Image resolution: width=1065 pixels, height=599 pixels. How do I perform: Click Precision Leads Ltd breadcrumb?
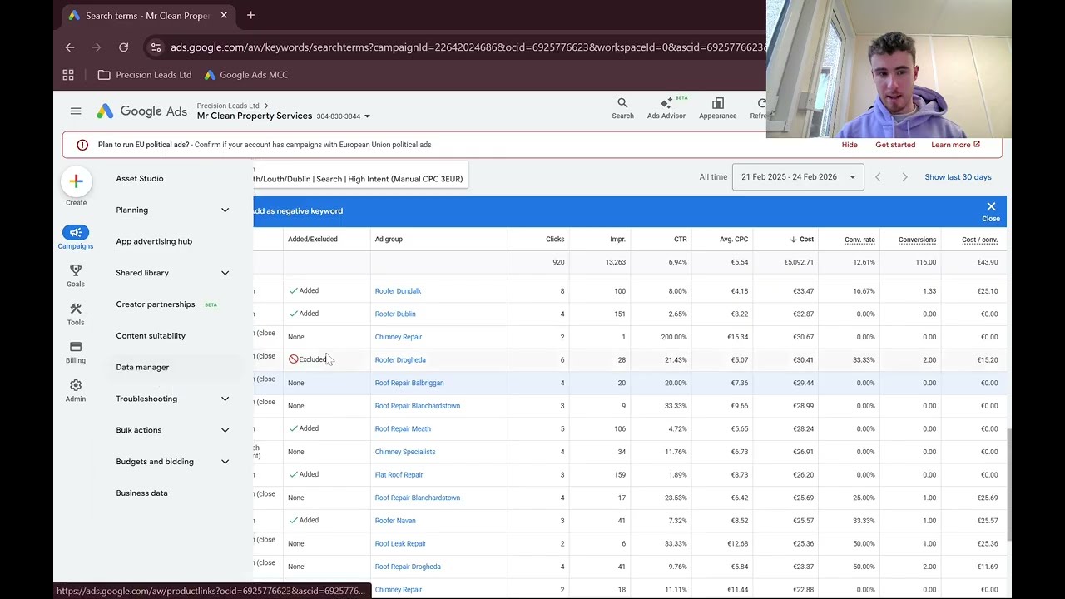coord(228,106)
